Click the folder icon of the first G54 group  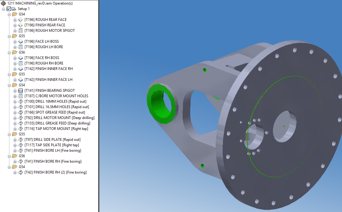coord(15,14)
